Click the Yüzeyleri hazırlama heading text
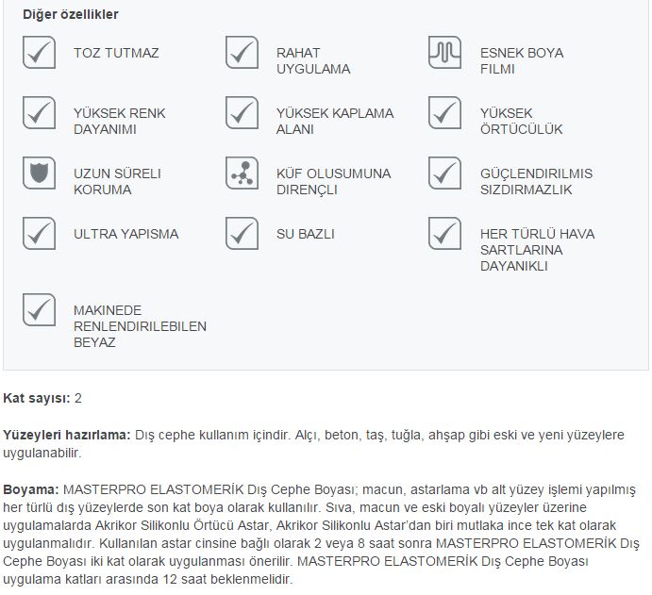This screenshot has height=595, width=652. click(67, 435)
